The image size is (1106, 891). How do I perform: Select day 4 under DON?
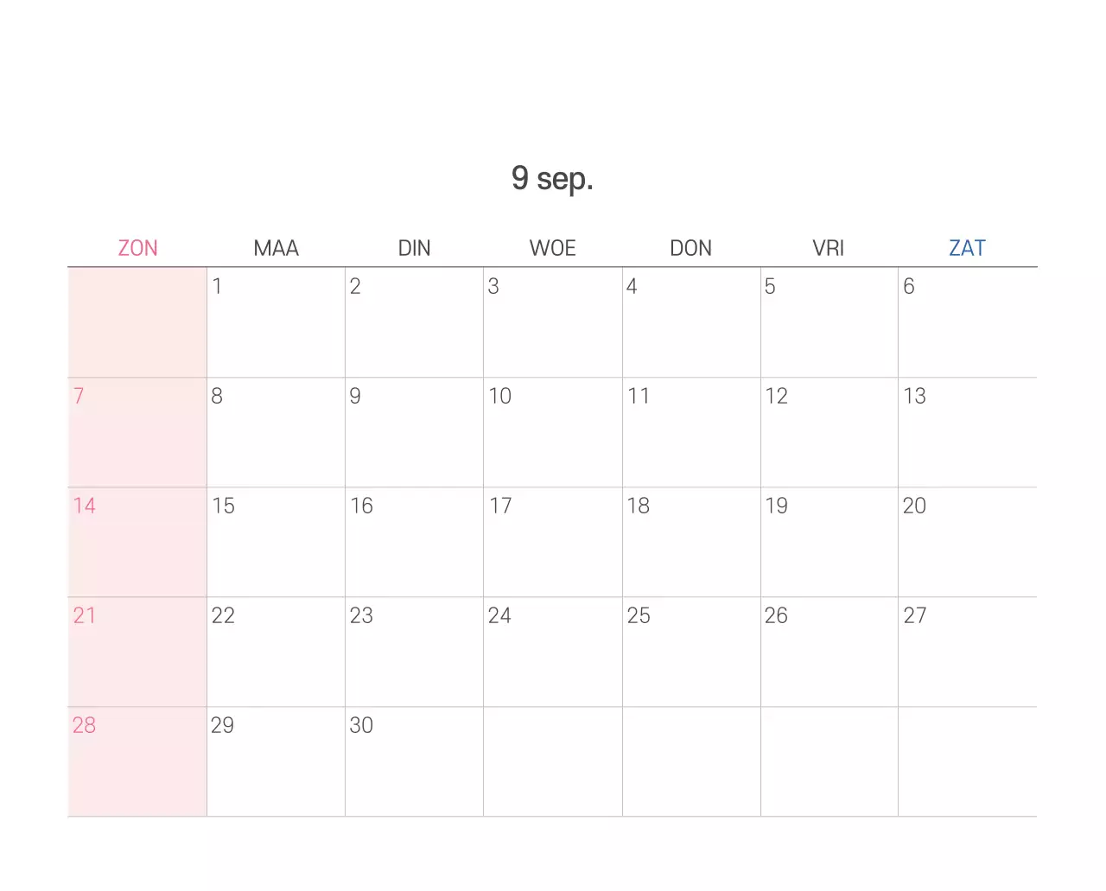691,322
